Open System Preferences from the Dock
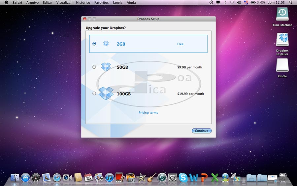Screen dimensions: 297x186 click(173, 178)
